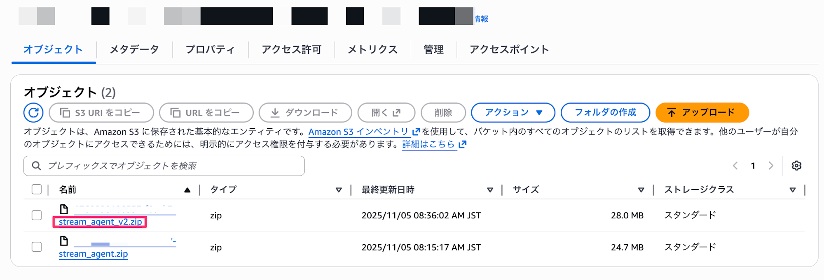Sort by name ascending arrow
This screenshot has height=280, width=824.
click(x=187, y=190)
